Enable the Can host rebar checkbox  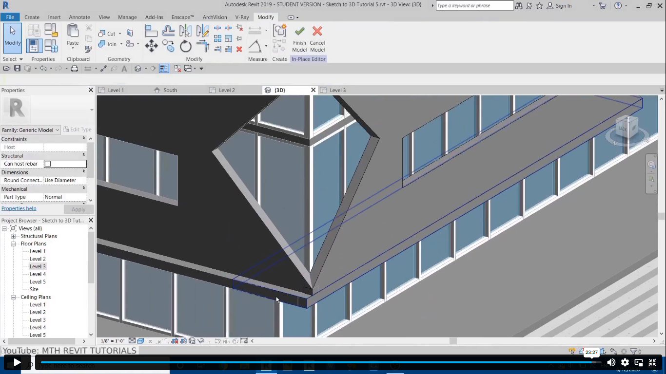pos(48,164)
